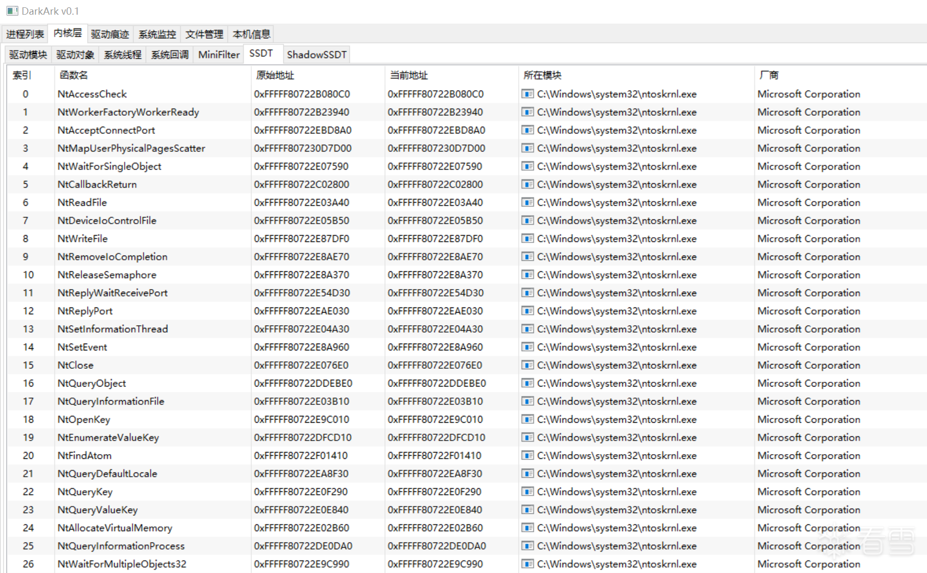This screenshot has height=573, width=927.
Task: Click Microsoft Corporation in the NtSetEvent row
Action: pyautogui.click(x=809, y=347)
